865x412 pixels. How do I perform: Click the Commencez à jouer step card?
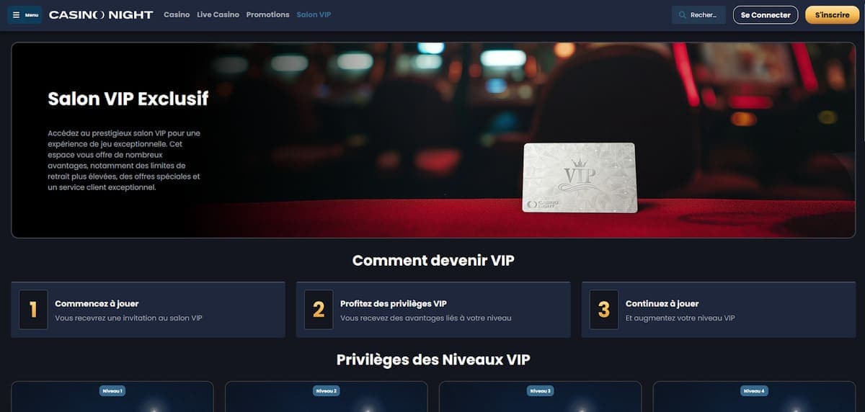[148, 310]
